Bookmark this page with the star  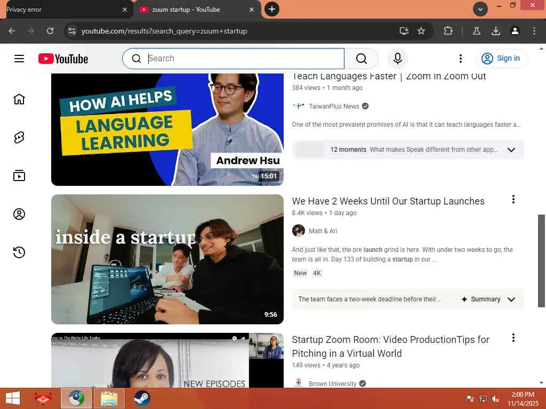(x=421, y=31)
